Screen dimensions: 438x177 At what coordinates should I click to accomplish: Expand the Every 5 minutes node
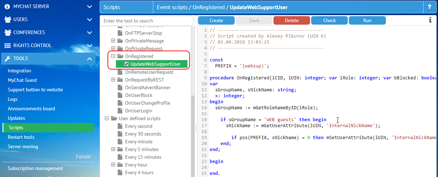tap(113, 150)
